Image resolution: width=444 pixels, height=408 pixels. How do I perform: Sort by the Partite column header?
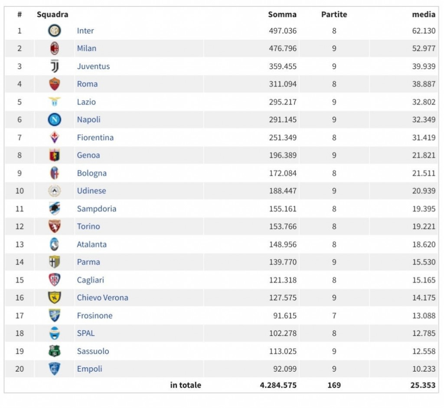click(334, 14)
